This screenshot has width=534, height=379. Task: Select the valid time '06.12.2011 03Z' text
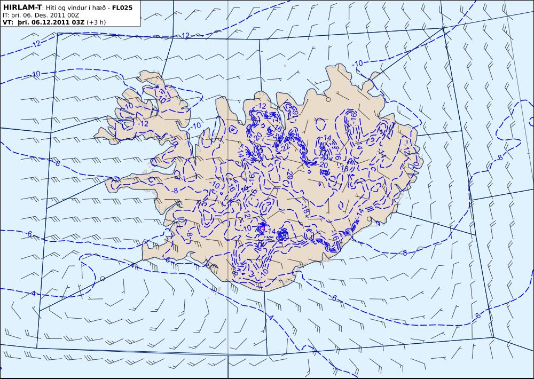tap(57, 22)
